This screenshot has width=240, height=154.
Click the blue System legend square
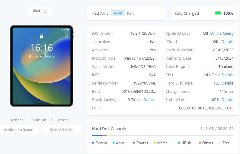[93, 143]
